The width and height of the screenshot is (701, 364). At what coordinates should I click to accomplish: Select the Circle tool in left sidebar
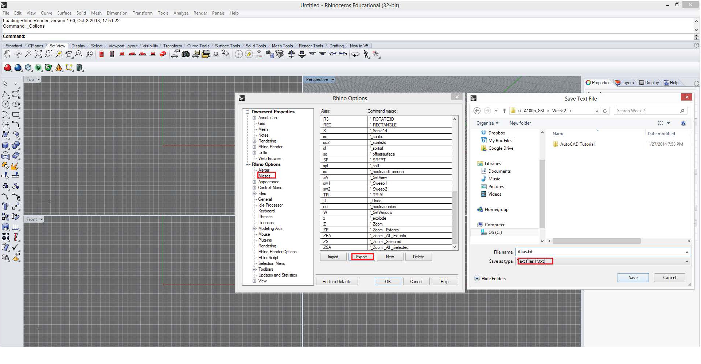click(5, 104)
